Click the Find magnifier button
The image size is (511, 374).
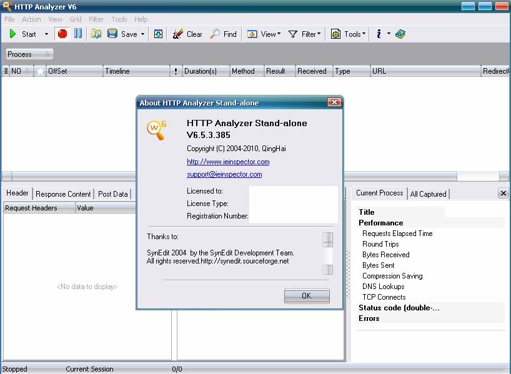tap(224, 34)
